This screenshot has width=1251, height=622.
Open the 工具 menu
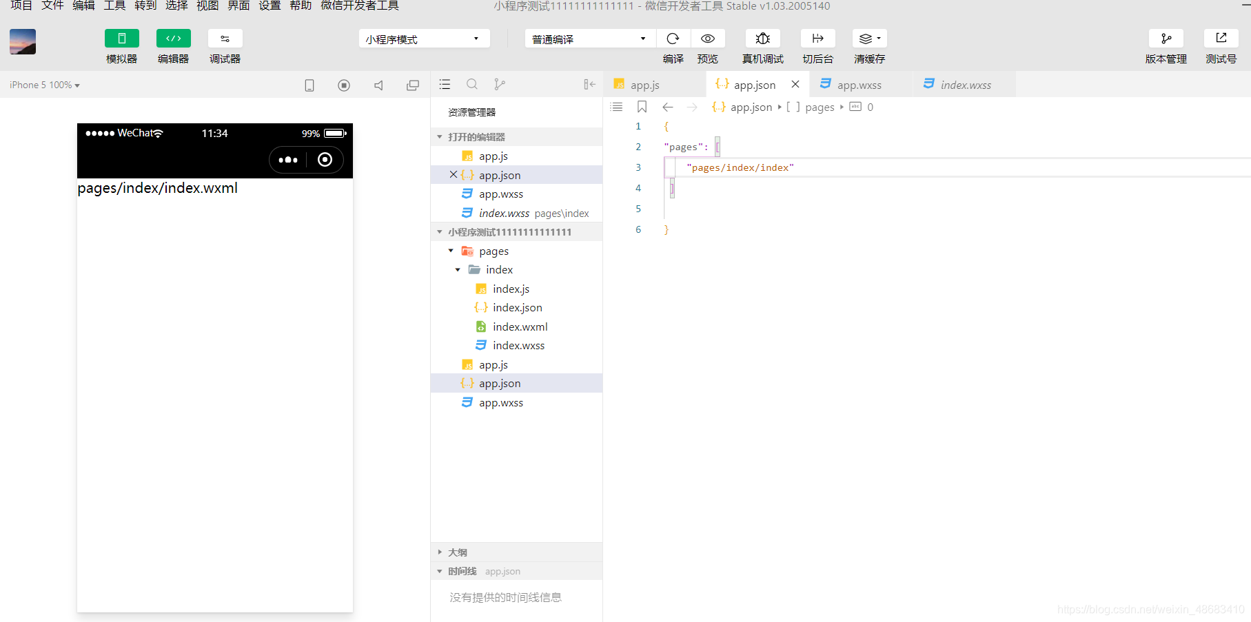coord(114,6)
